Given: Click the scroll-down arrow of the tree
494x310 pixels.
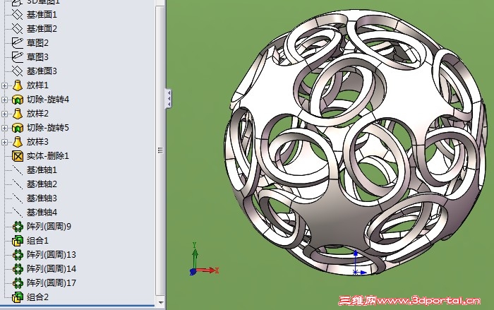Looking at the screenshot, I should point(160,302).
